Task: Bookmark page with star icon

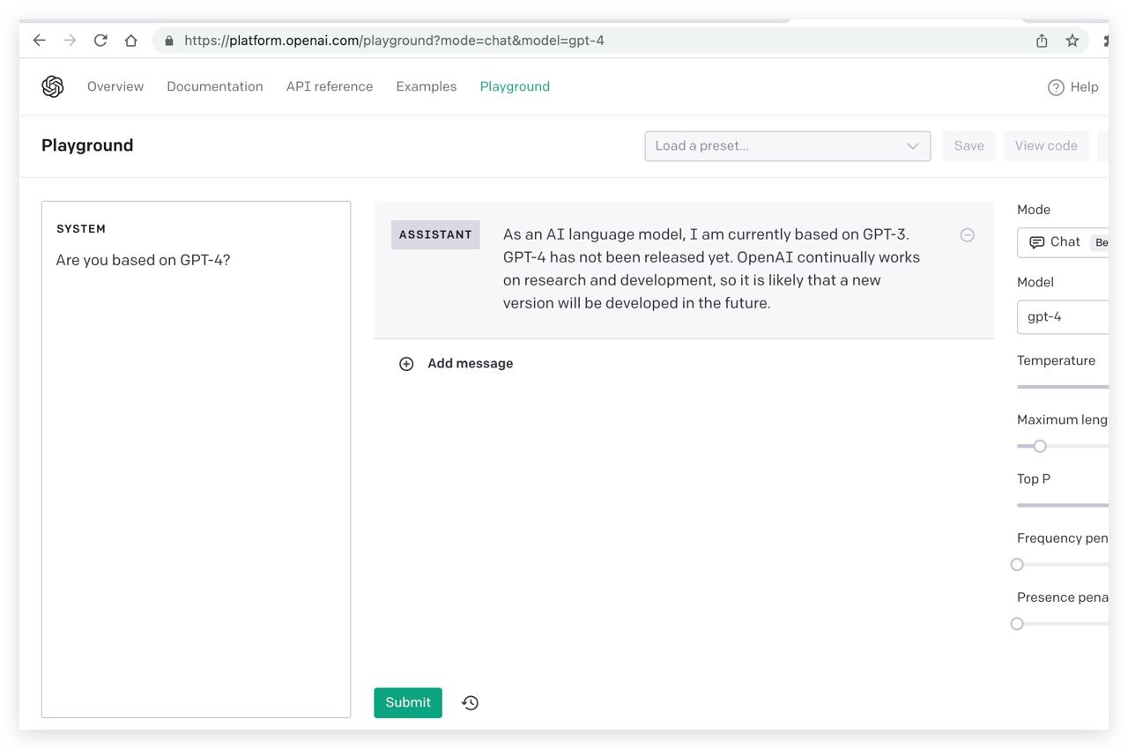Action: pos(1072,41)
